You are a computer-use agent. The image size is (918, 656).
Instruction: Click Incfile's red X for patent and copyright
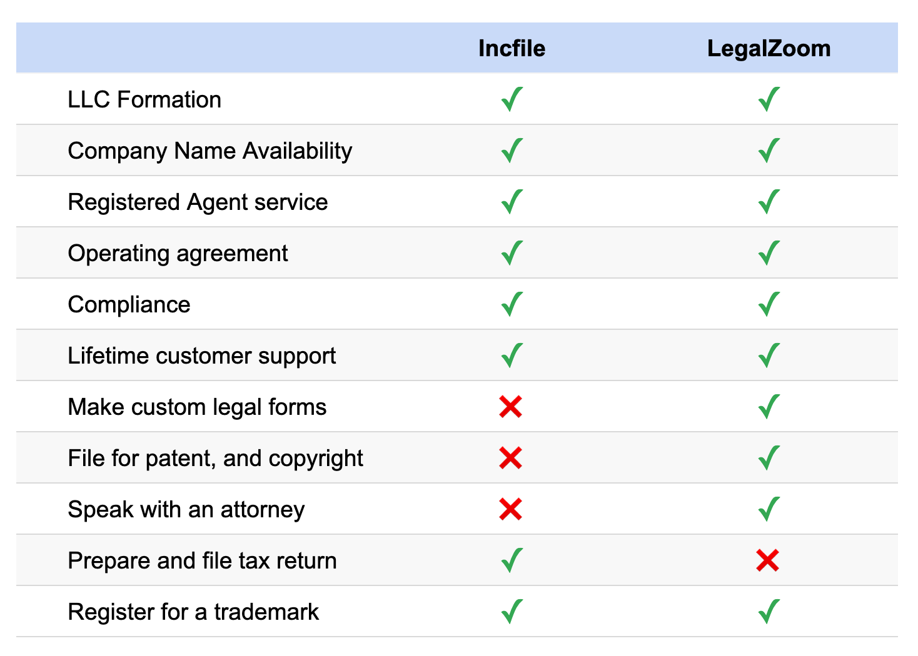coord(511,458)
